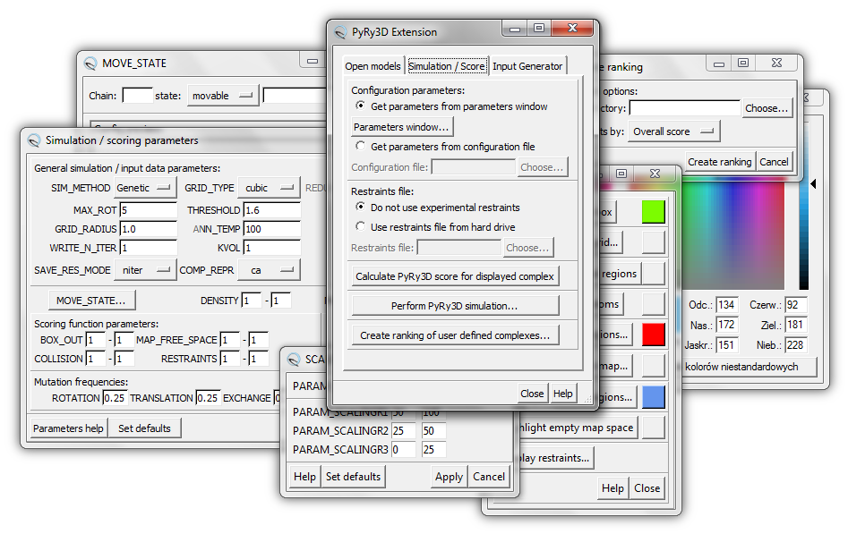Click the red color swatch

click(x=654, y=335)
